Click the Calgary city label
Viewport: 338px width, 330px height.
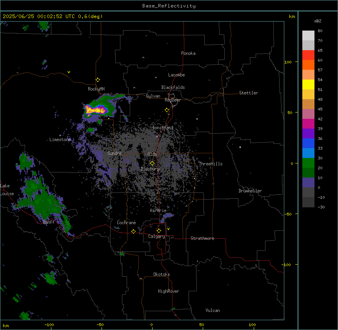(x=157, y=236)
